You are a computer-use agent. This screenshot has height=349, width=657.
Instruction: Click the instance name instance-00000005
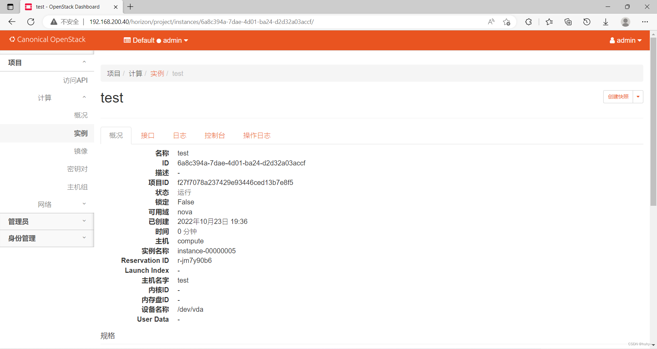[206, 251]
